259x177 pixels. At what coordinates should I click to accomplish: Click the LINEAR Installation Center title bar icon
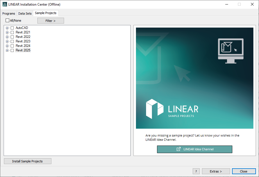(4, 4)
